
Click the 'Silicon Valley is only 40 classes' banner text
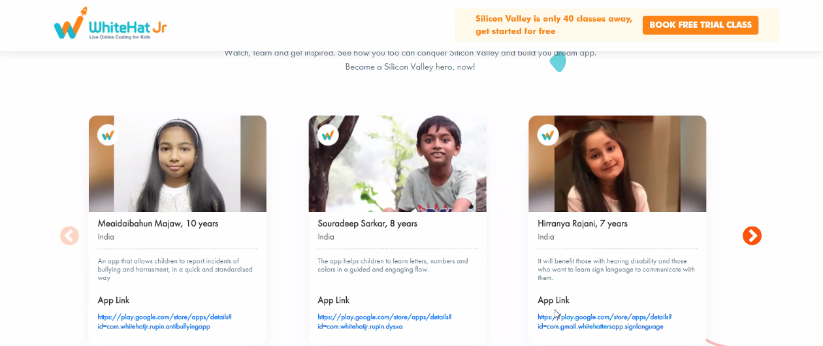[x=553, y=25]
